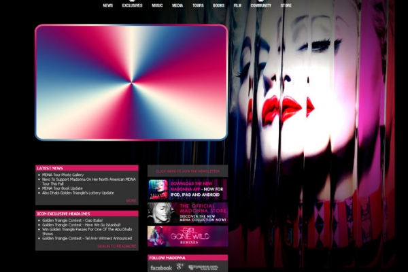Visit the STORE menu item

(286, 5)
